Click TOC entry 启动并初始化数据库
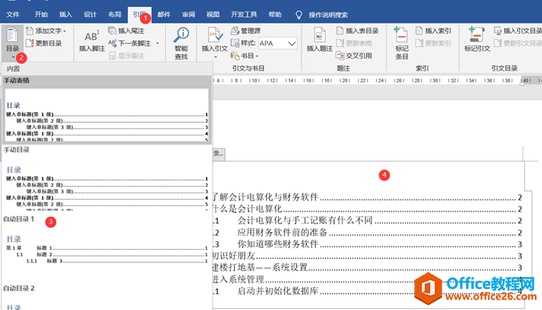The width and height of the screenshot is (542, 310). [277, 291]
